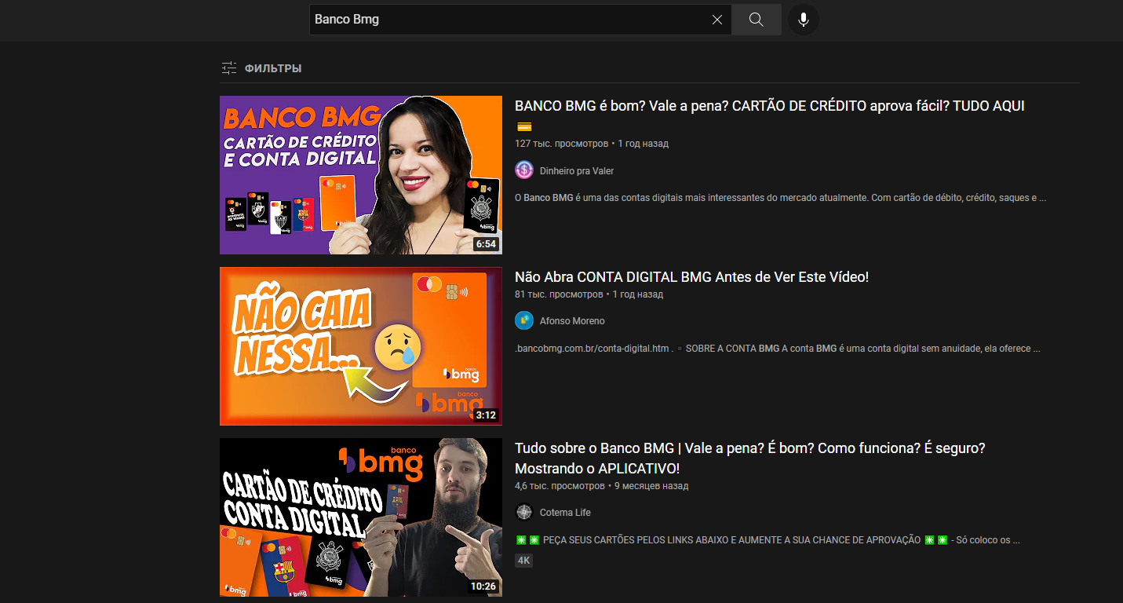The width and height of the screenshot is (1123, 603).
Task: Click the filter sliders icon
Action: (x=229, y=68)
